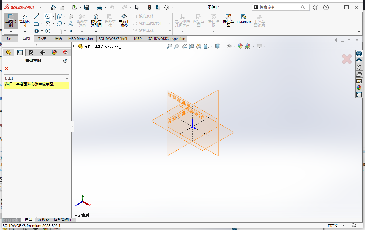Collapse the 信息 section chevron

click(67, 78)
